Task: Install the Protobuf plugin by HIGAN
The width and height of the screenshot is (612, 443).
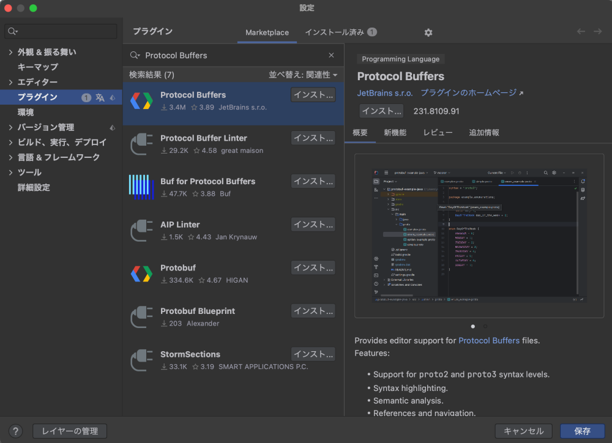Action: pos(313,268)
